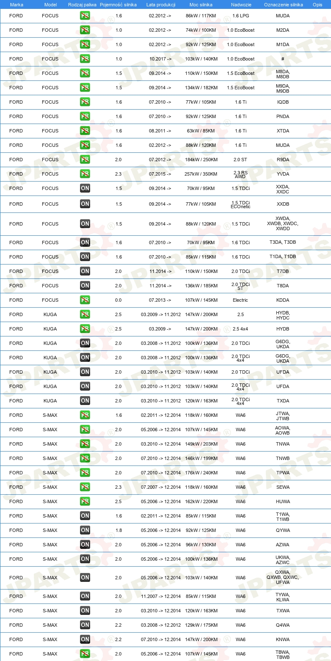This screenshot has height=661, width=331.
Task: Click the ON diesel icon in Focus T8DA row
Action: [x=85, y=286]
